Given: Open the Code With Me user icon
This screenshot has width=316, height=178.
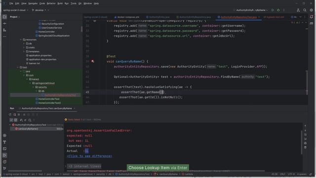Looking at the screenshot, I should pyautogui.click(x=298, y=10).
